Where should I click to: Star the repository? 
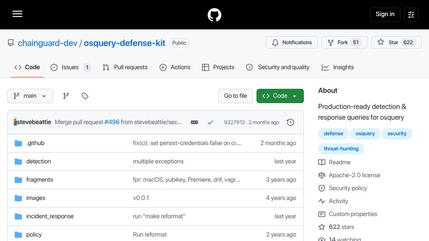[396, 43]
